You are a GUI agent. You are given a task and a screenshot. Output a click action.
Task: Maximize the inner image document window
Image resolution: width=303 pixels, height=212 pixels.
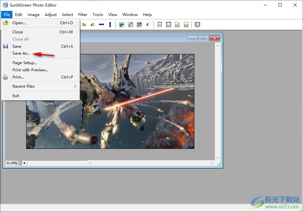[x=203, y=38]
